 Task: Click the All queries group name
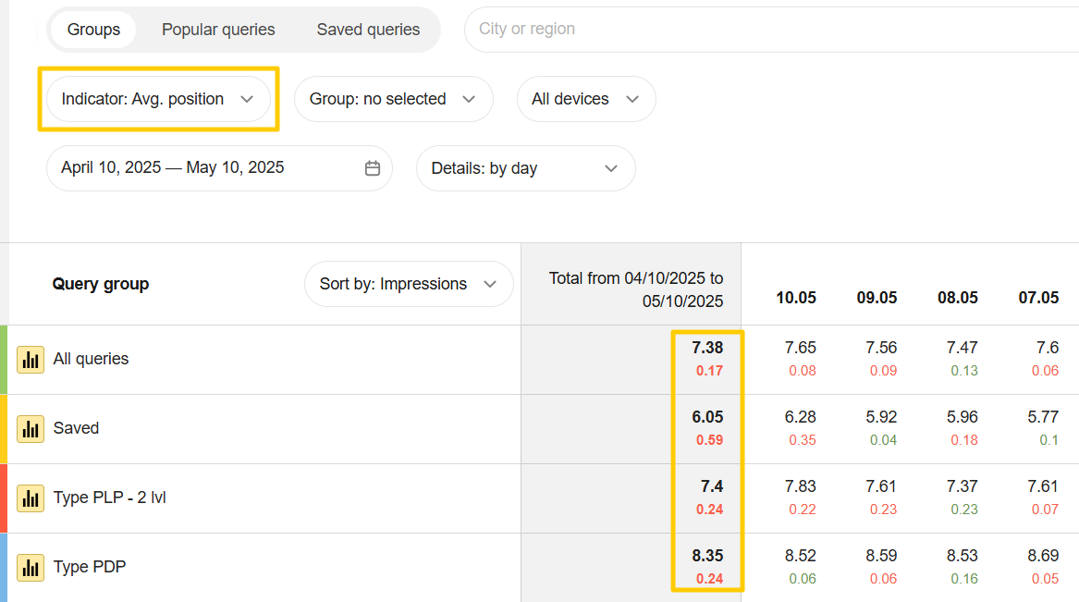91,359
